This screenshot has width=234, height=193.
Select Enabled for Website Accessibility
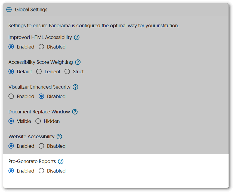11,146
